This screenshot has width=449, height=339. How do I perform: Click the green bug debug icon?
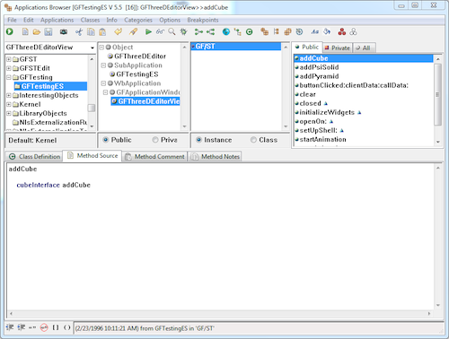[183, 31]
